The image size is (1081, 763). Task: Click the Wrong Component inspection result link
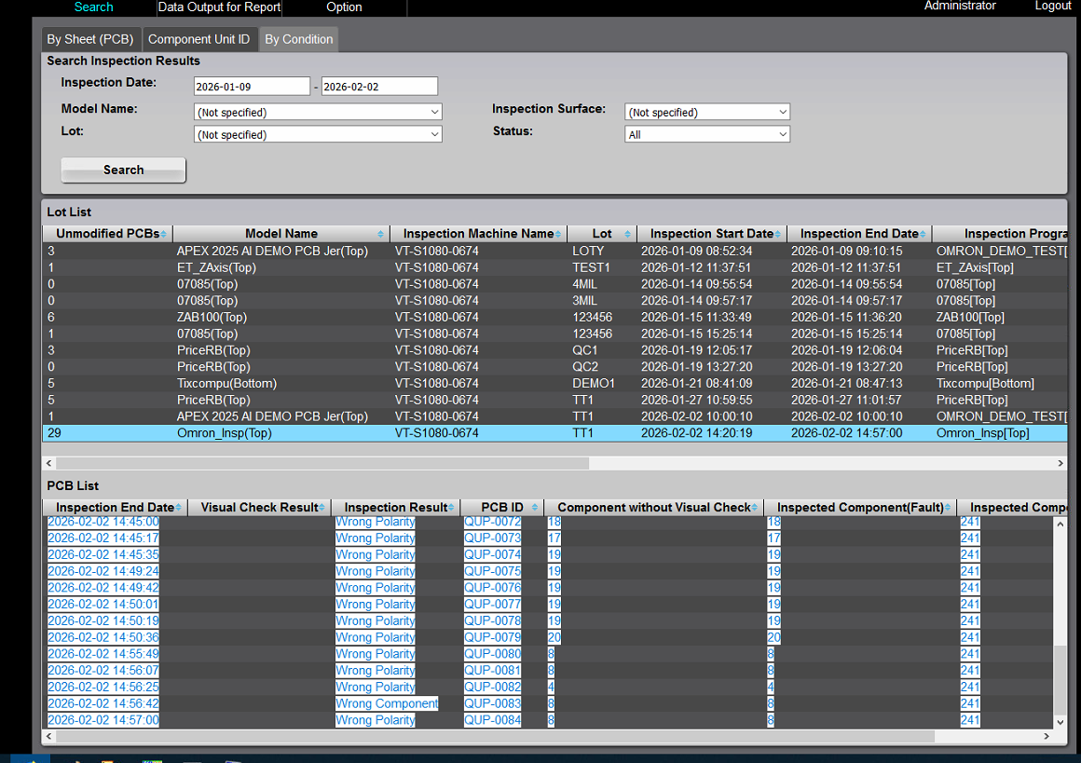coord(387,703)
